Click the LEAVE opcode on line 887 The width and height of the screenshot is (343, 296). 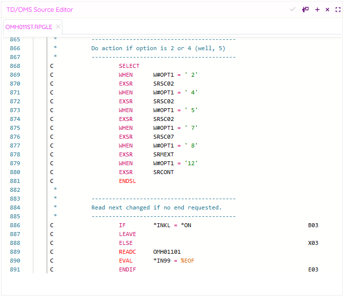coord(127,234)
